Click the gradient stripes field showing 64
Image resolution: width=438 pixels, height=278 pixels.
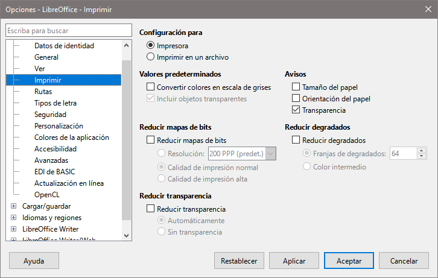[404, 154]
